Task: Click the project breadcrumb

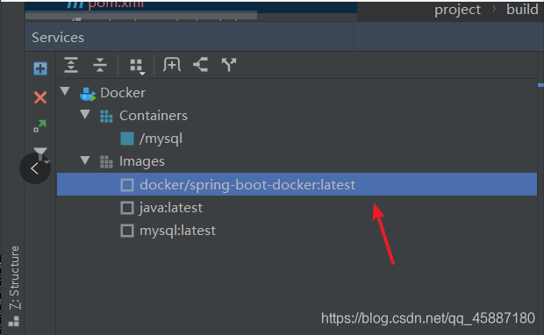Action: pos(458,10)
